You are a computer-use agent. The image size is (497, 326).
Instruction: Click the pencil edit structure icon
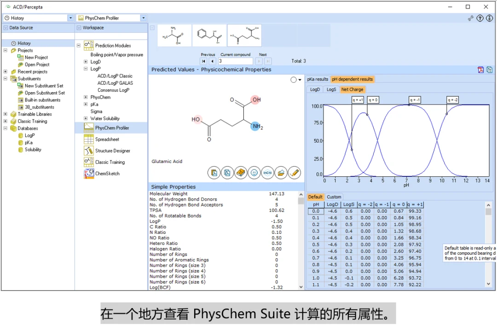[295, 173]
